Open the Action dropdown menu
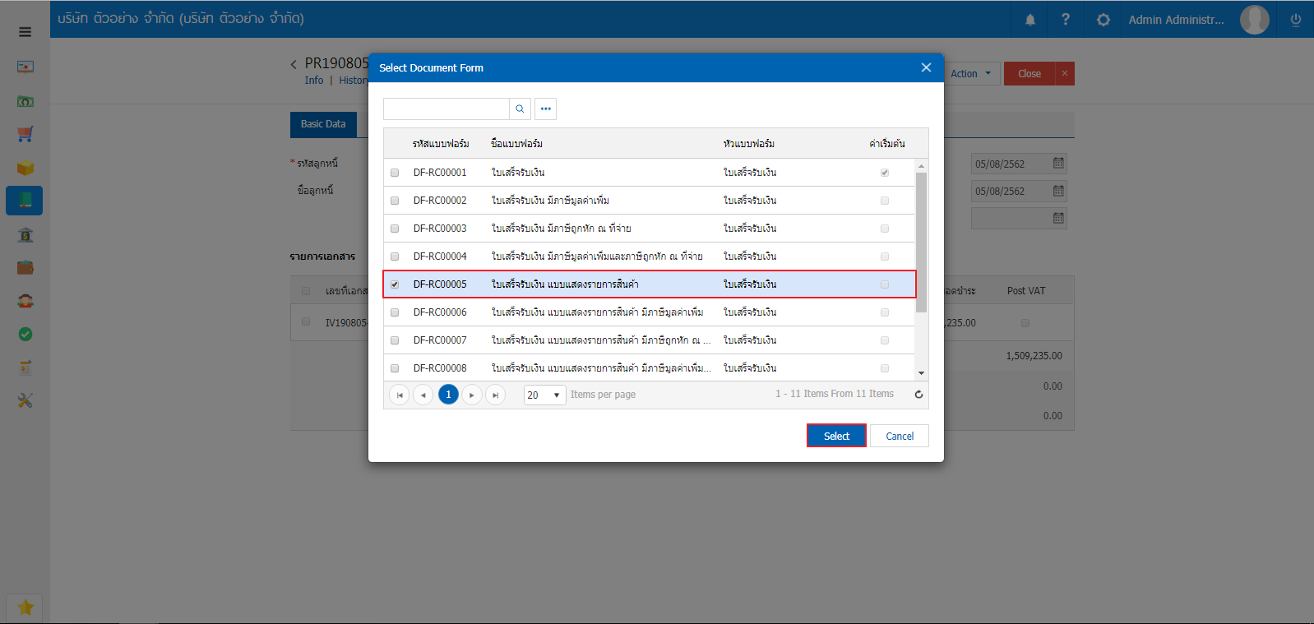 [x=971, y=74]
